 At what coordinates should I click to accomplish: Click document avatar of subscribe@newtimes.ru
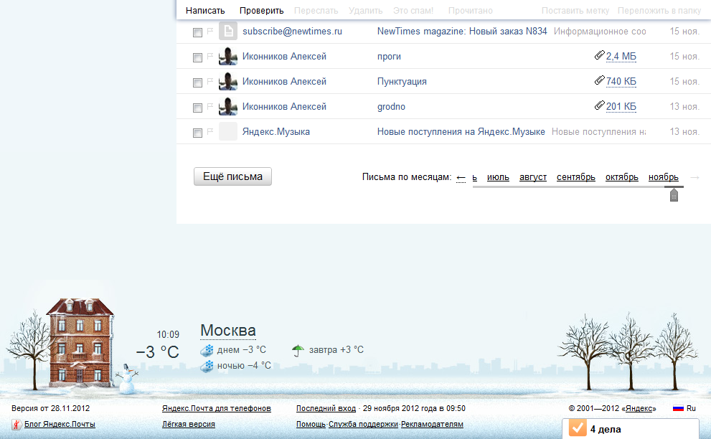228,31
